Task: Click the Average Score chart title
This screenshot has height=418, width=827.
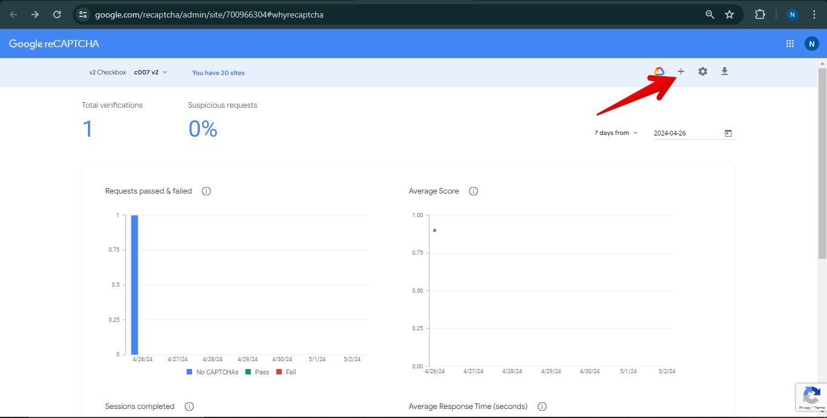Action: 434,191
